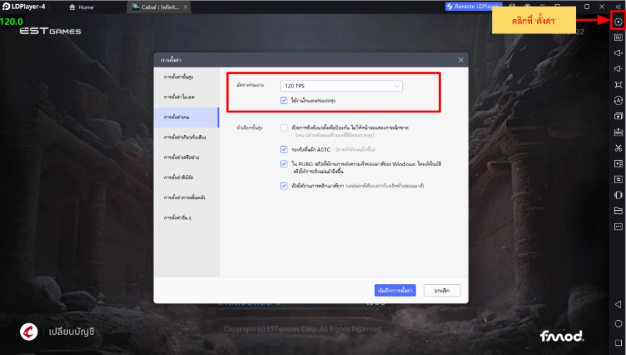Open the model settings tab
Viewport: 626px width, 355px height.
click(x=186, y=97)
